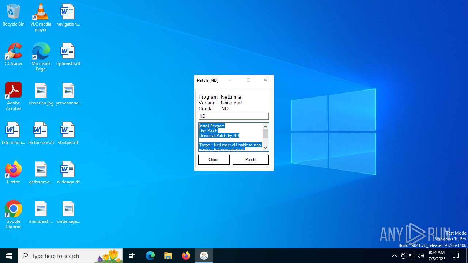This screenshot has width=468, height=263.
Task: Open the volume tray icon
Action: click(x=421, y=256)
